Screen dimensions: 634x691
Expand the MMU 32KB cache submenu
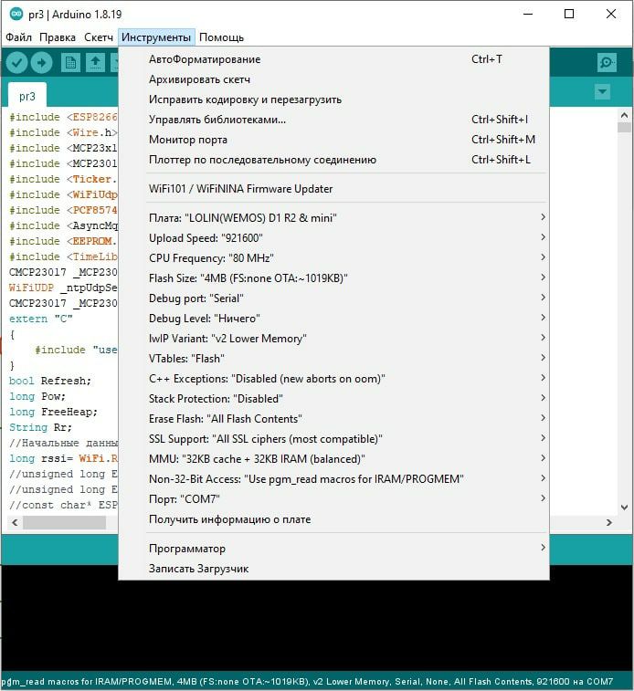point(333,459)
